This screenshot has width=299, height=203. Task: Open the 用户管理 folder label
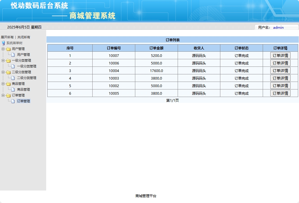(x=18, y=49)
